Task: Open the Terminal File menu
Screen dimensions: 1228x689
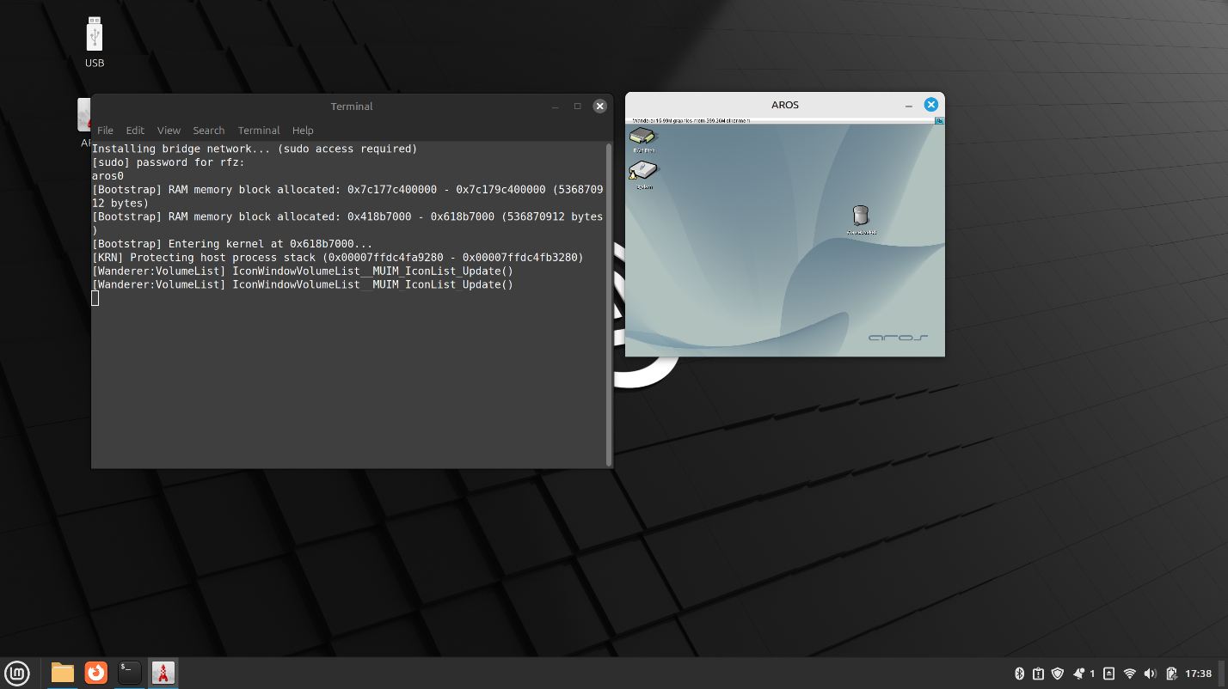Action: pos(105,131)
